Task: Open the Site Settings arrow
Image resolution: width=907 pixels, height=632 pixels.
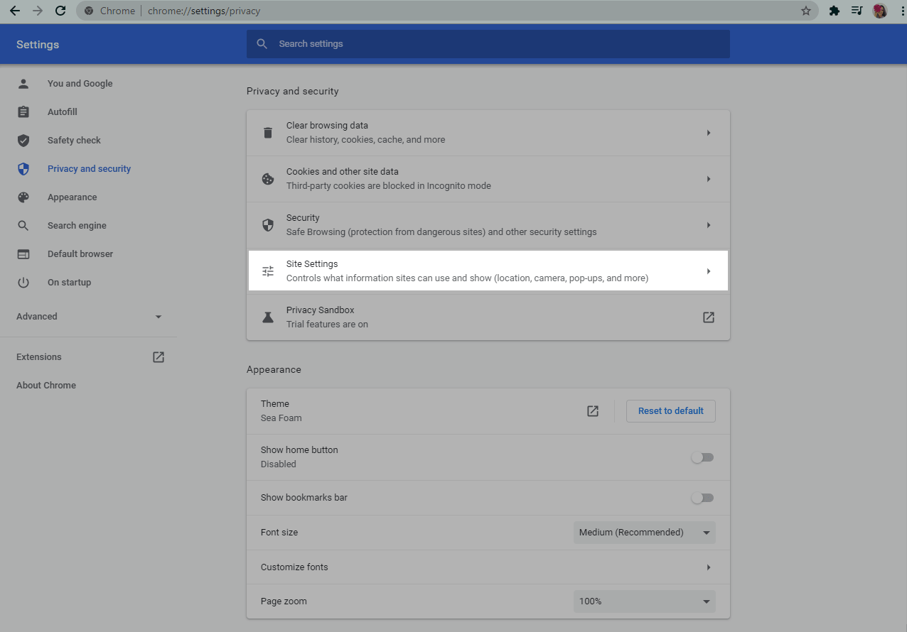Action: tap(709, 271)
